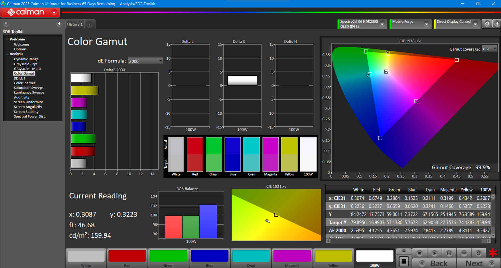Collapse the left SDR Toolkit panel arrow
This screenshot has width=501, height=268.
(x=59, y=24)
